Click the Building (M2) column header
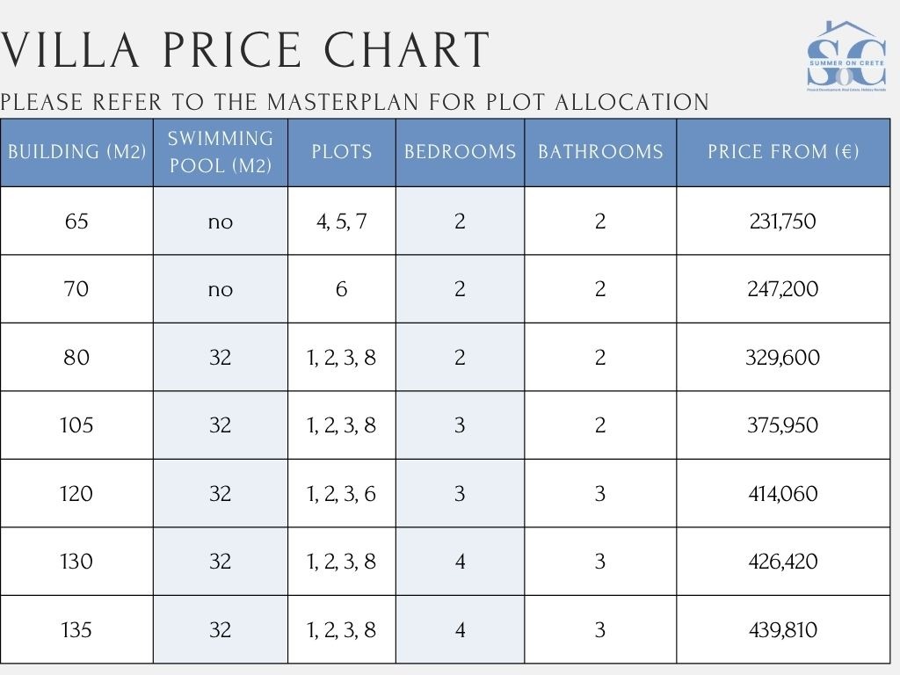 coord(76,151)
